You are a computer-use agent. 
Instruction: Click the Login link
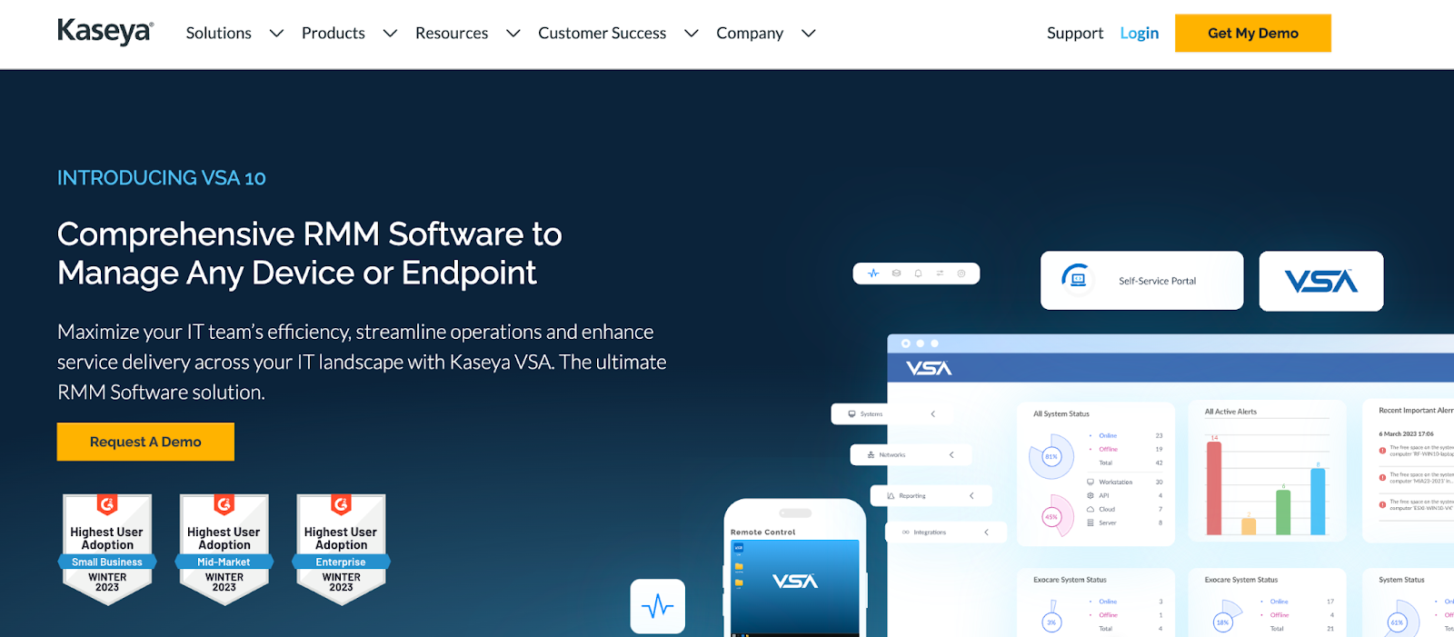point(1140,33)
